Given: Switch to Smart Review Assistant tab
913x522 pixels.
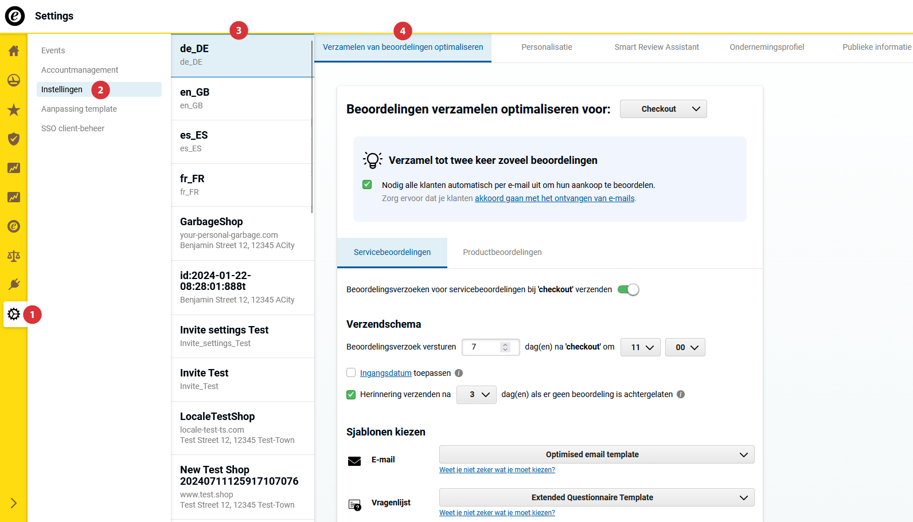Looking at the screenshot, I should click(x=657, y=48).
